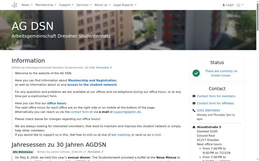Open Contact form for members
This screenshot has height=161, width=259.
[x=216, y=96]
